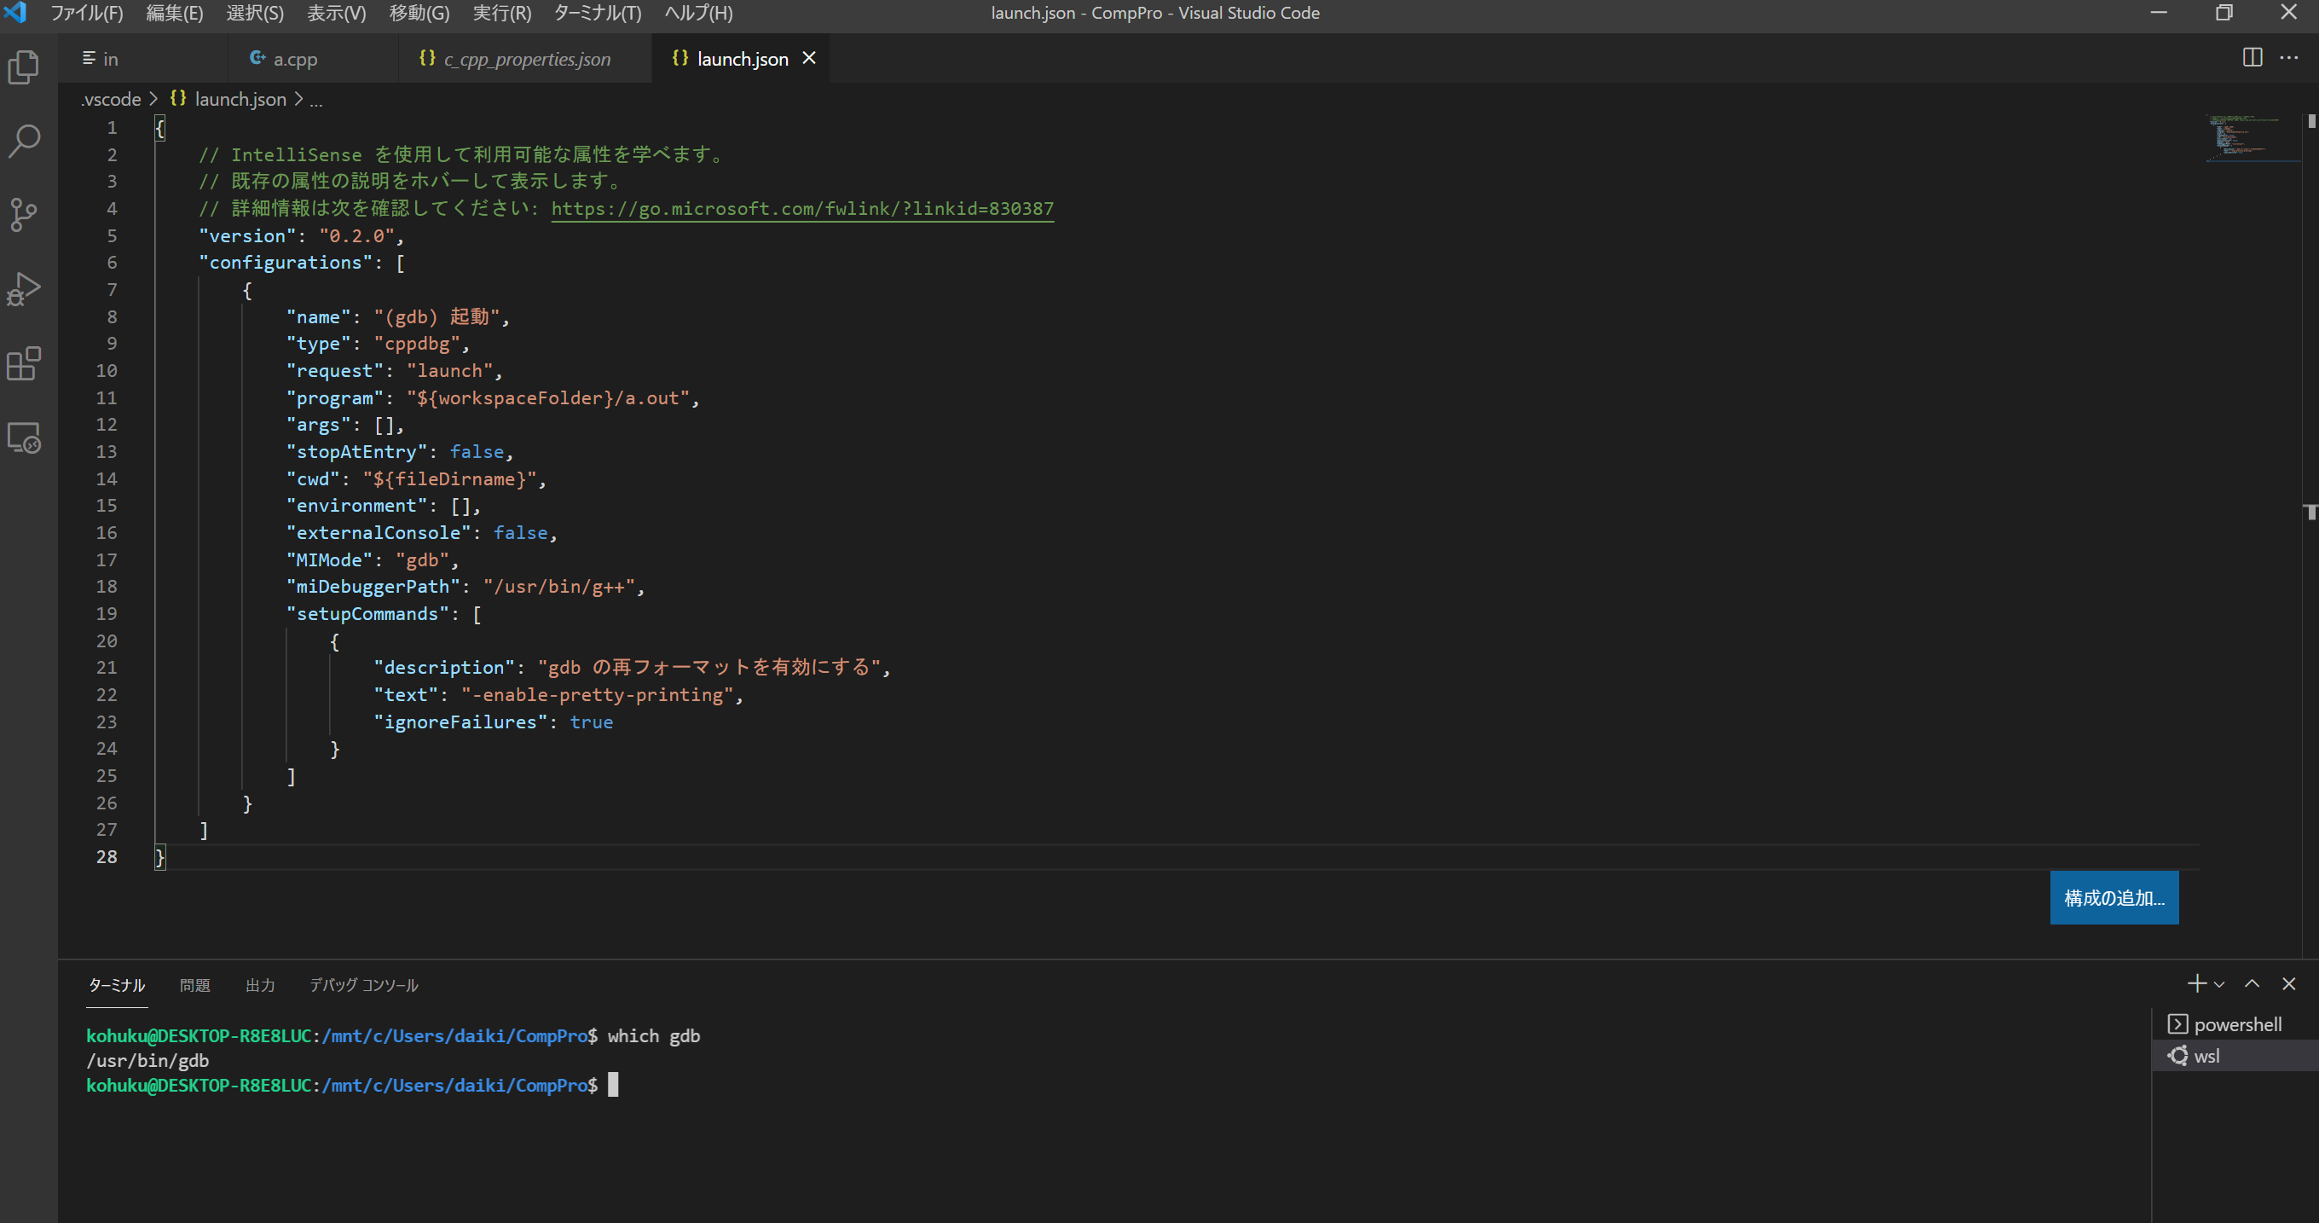
Task: Switch to the a.cpp editor tab
Action: click(294, 60)
